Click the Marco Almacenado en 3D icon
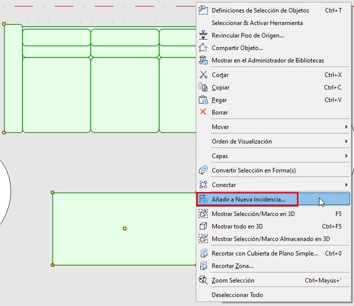This screenshot has width=354, height=306. click(203, 238)
